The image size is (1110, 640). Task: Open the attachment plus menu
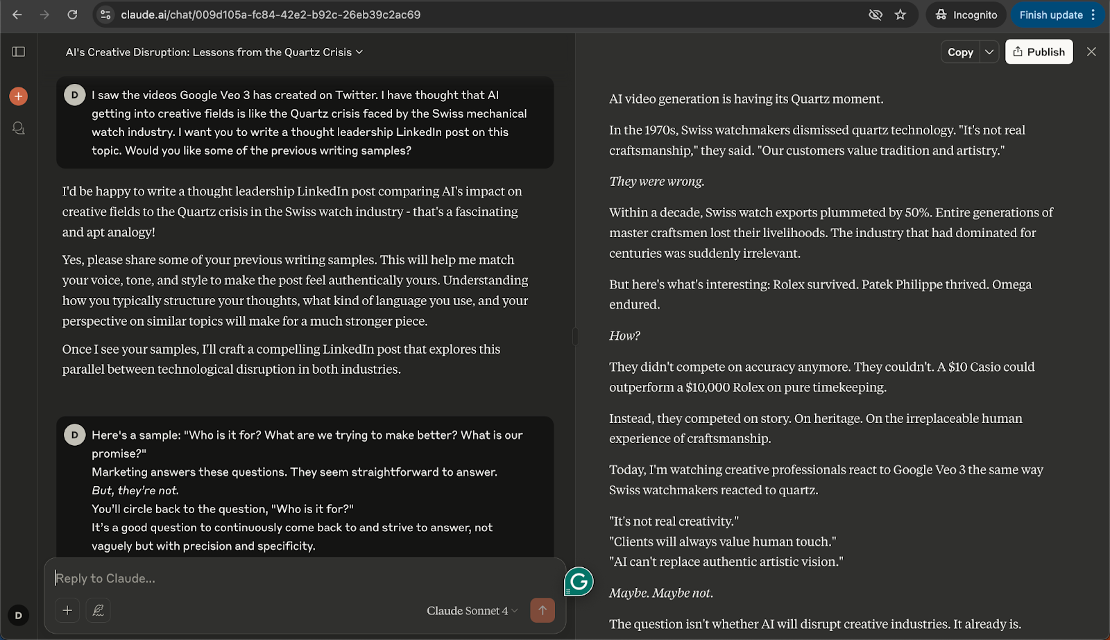pyautogui.click(x=67, y=610)
